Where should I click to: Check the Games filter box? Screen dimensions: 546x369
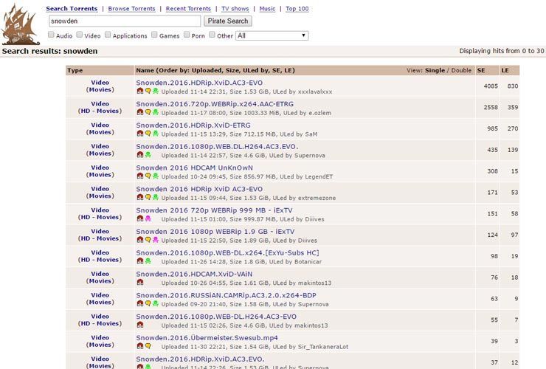pyautogui.click(x=154, y=35)
